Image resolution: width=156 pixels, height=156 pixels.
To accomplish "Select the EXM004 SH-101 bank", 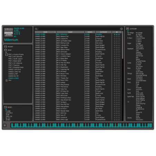I will tap(13, 76).
